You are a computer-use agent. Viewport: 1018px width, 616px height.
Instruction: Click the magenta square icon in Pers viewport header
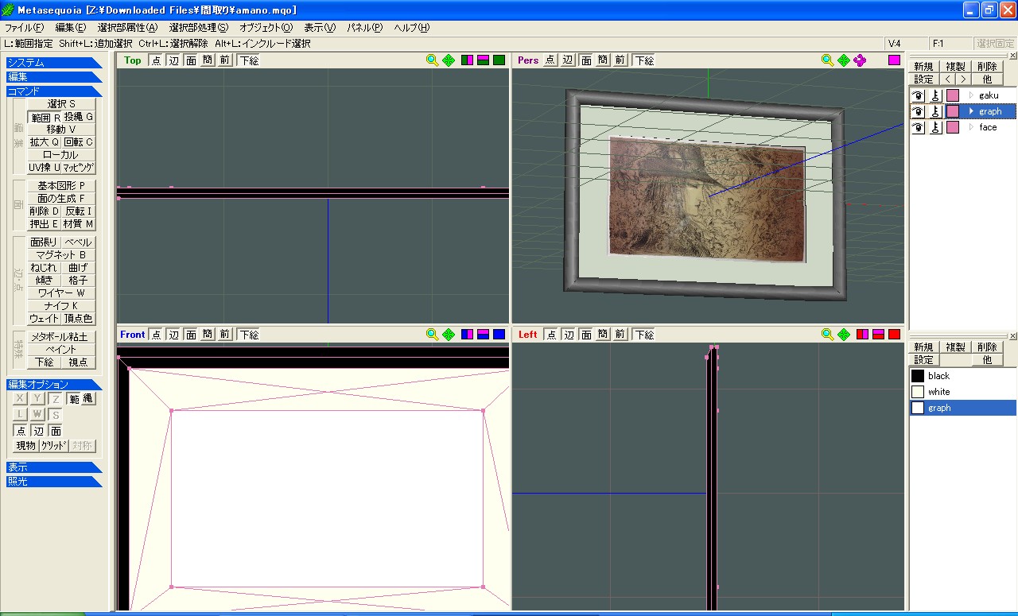[x=895, y=60]
